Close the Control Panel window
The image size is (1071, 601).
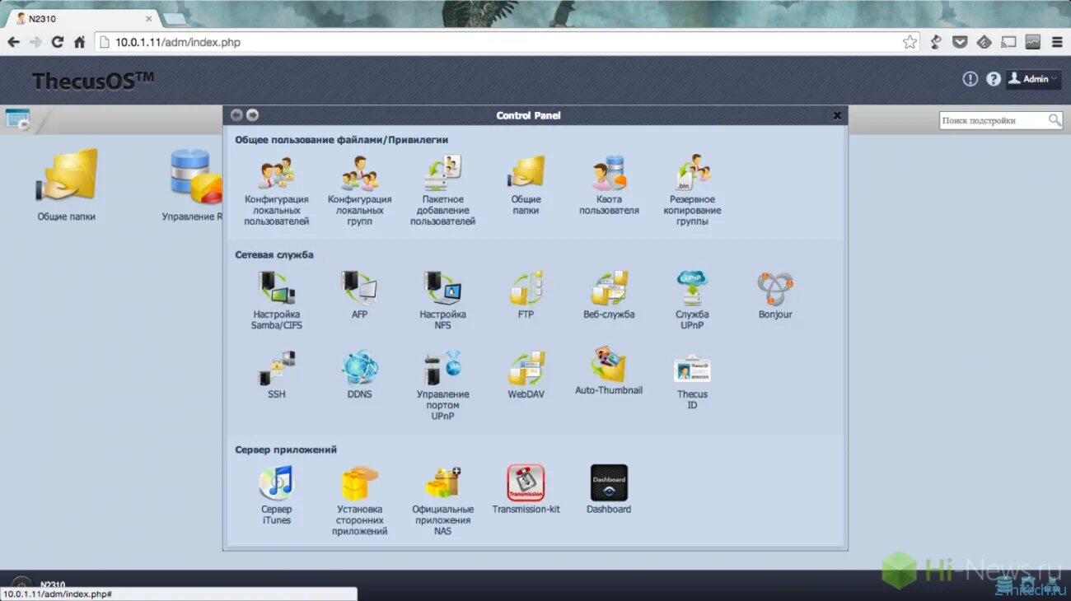(x=837, y=115)
